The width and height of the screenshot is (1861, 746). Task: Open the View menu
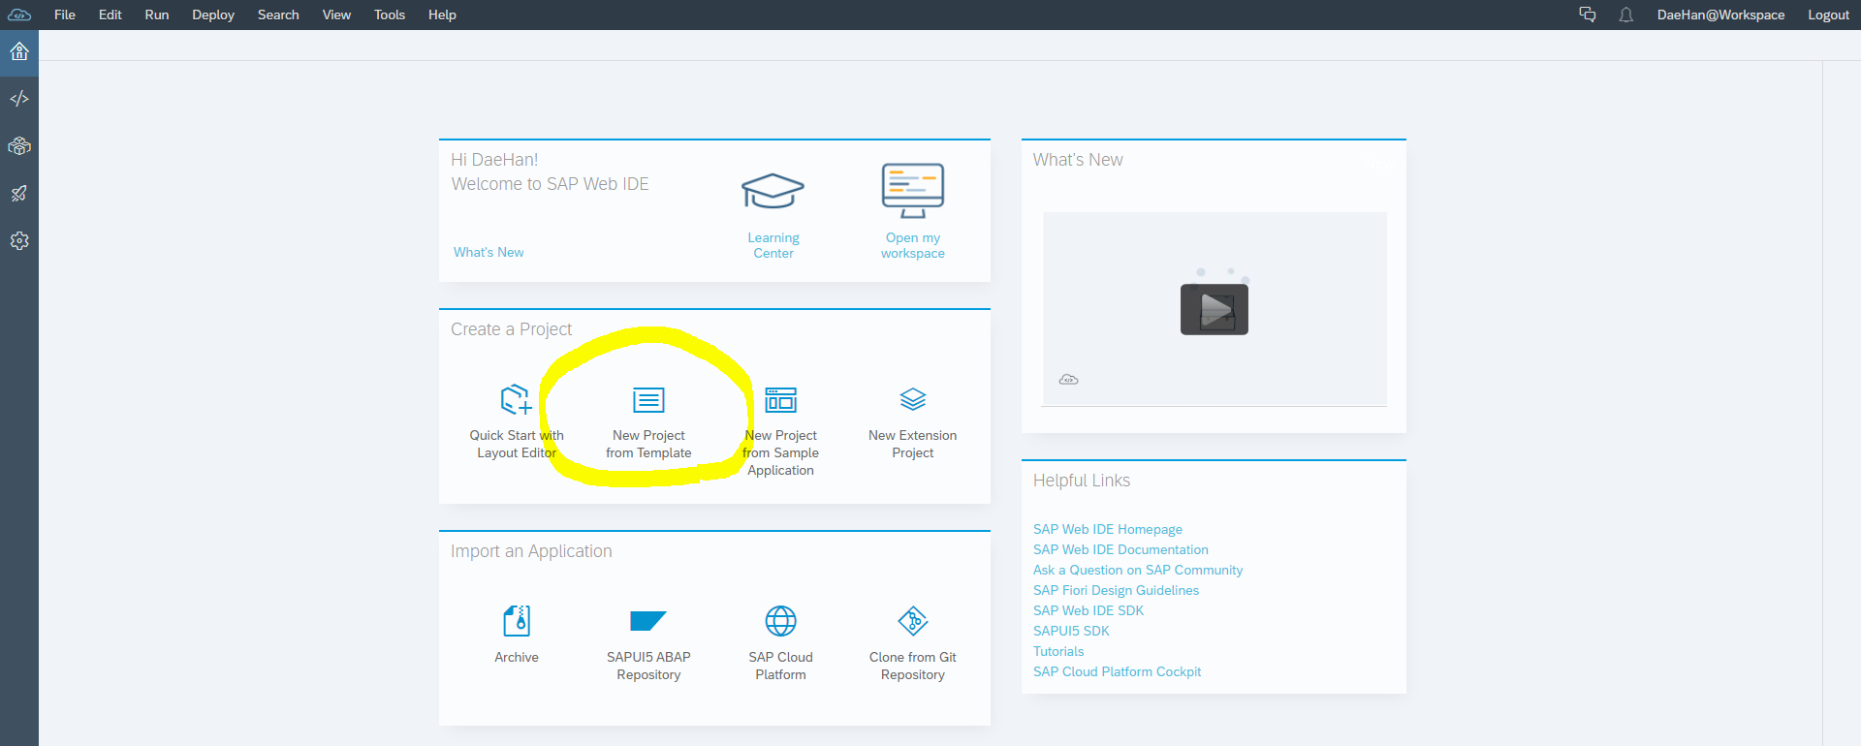pyautogui.click(x=336, y=15)
